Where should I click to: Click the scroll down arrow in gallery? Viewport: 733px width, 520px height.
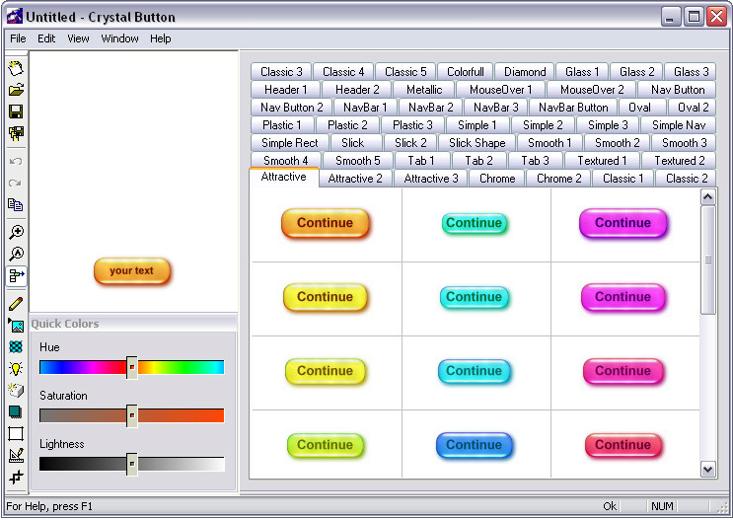pos(707,469)
